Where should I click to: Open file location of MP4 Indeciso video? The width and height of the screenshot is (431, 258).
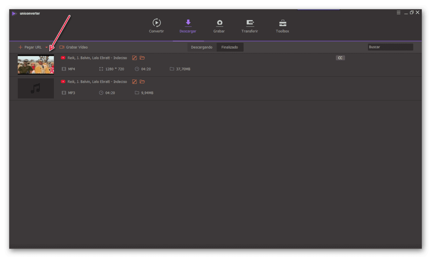coord(142,58)
